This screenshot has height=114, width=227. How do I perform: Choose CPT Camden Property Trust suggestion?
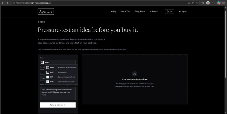[x=61, y=77]
